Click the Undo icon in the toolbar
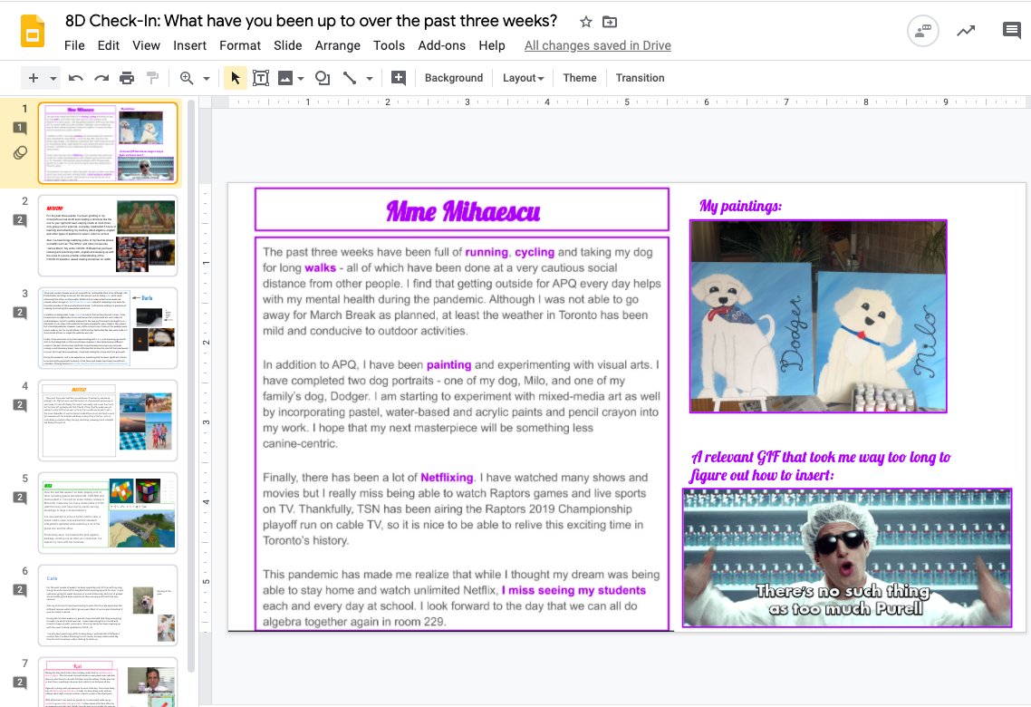This screenshot has width=1031, height=707. [x=76, y=78]
